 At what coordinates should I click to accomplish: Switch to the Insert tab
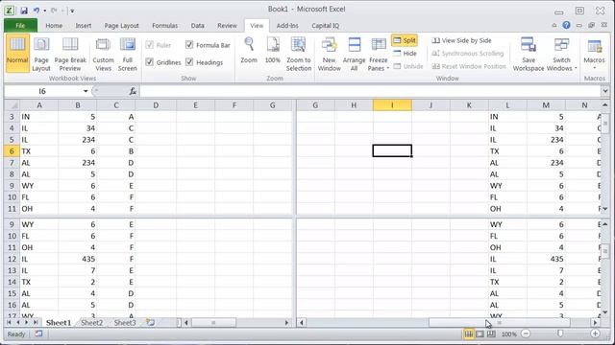pos(84,26)
